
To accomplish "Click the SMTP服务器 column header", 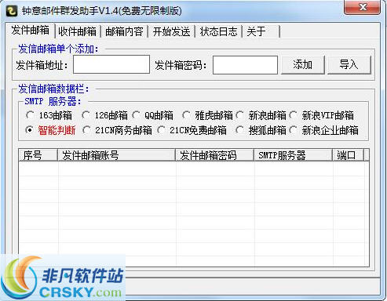I will tap(293, 155).
